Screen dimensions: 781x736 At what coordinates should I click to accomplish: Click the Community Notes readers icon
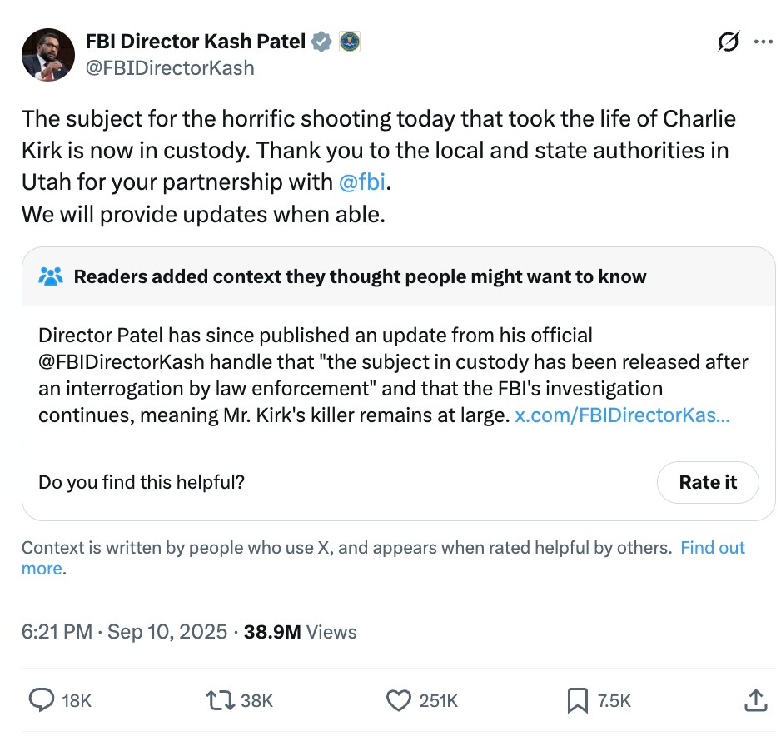point(49,276)
